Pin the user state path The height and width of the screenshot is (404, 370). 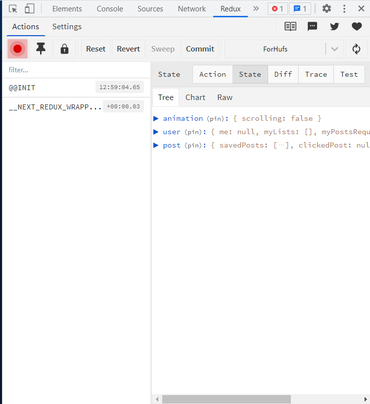point(193,132)
